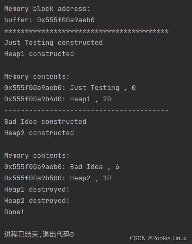
Task: Click the dashed separator line
Action: 86,110
